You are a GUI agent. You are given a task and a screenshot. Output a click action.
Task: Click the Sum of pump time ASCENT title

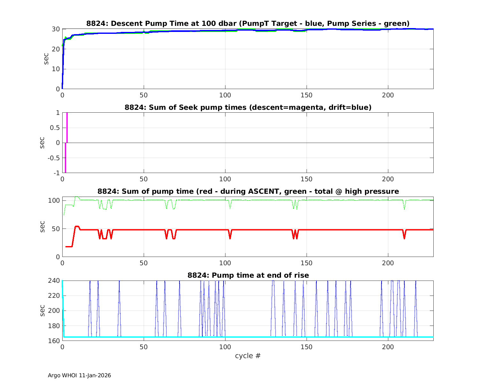pyautogui.click(x=248, y=191)
